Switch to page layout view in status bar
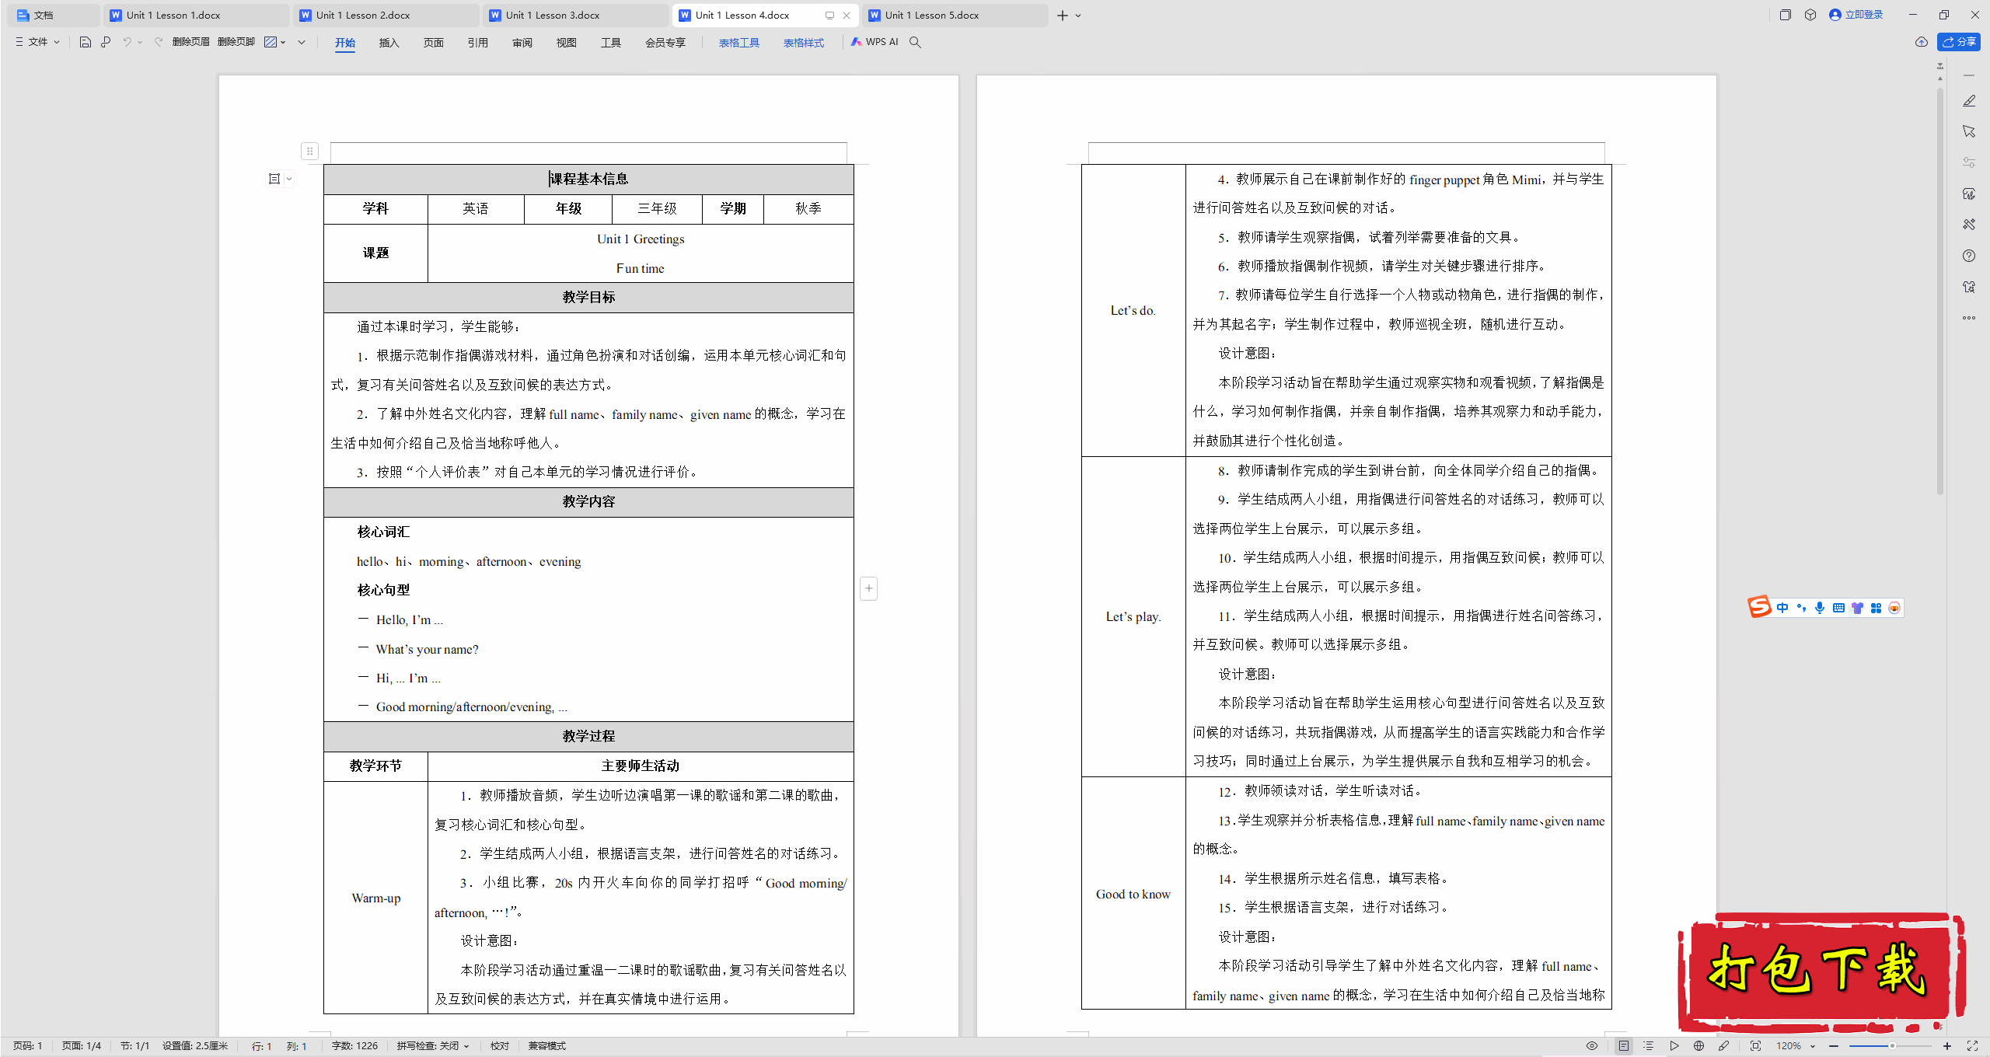The image size is (1990, 1057). pyautogui.click(x=1624, y=1046)
